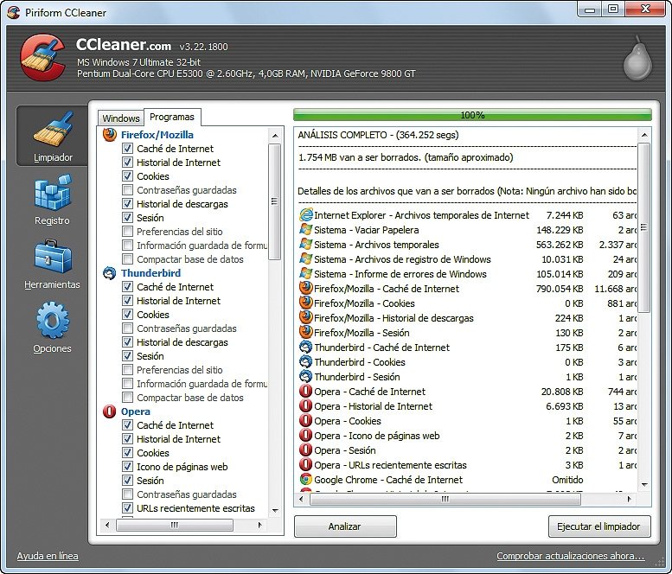Select Internet Explorer Archivos temporales result icon
672x574 pixels.
pos(306,215)
